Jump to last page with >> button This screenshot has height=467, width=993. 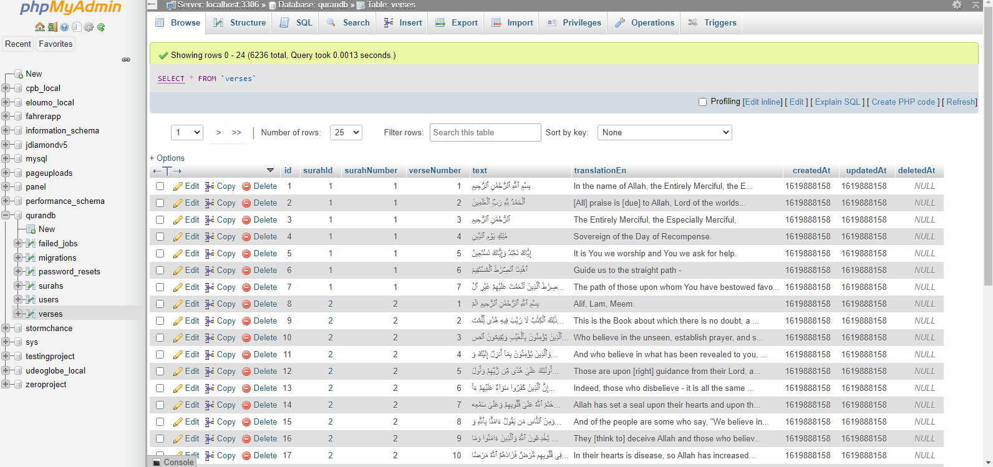coord(236,132)
